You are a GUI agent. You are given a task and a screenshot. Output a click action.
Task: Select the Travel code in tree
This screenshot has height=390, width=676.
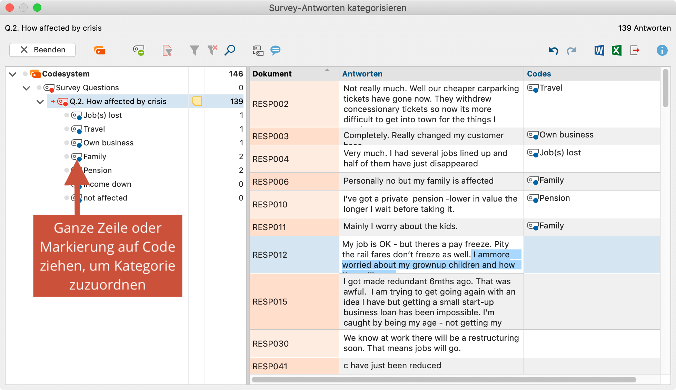click(x=94, y=129)
